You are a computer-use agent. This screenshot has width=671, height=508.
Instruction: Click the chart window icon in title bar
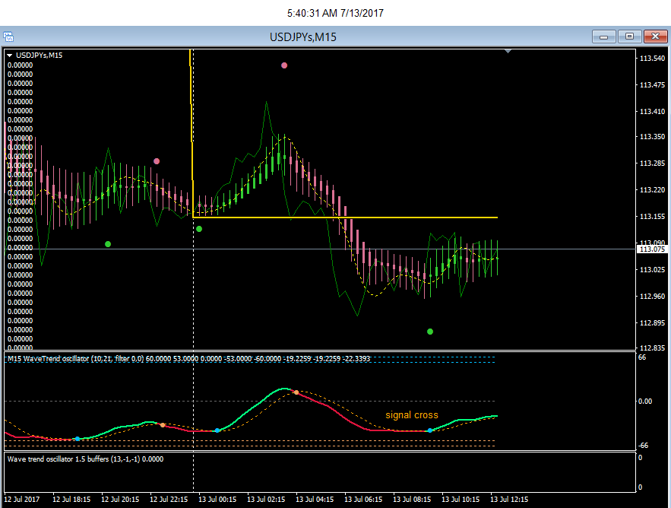(x=8, y=37)
